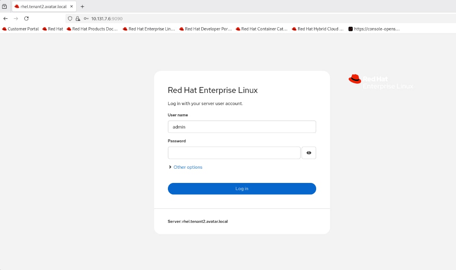Open a new tab with plus button
The image size is (456, 270).
click(x=82, y=6)
